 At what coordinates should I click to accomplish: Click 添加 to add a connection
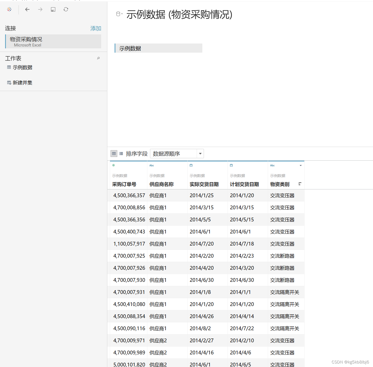96,28
